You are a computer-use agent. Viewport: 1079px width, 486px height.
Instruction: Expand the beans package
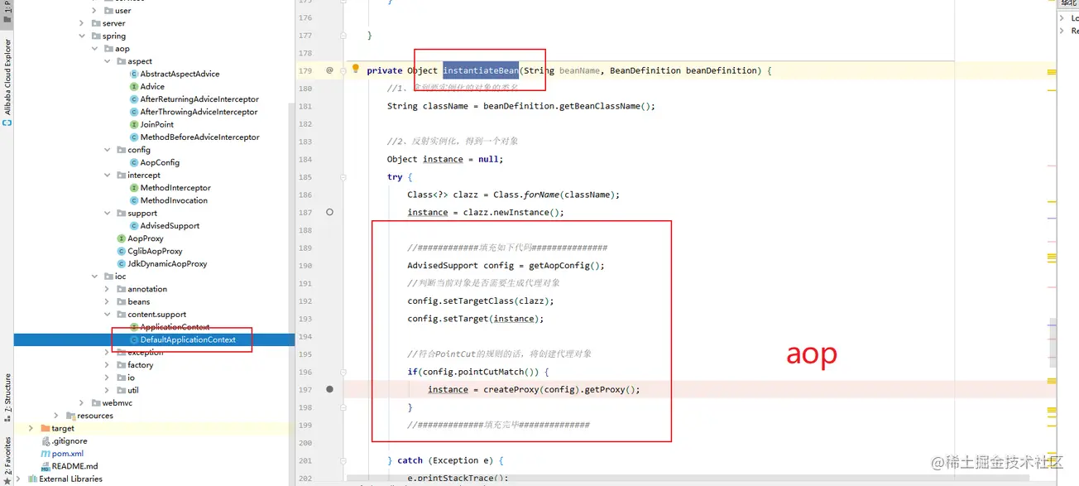click(107, 301)
